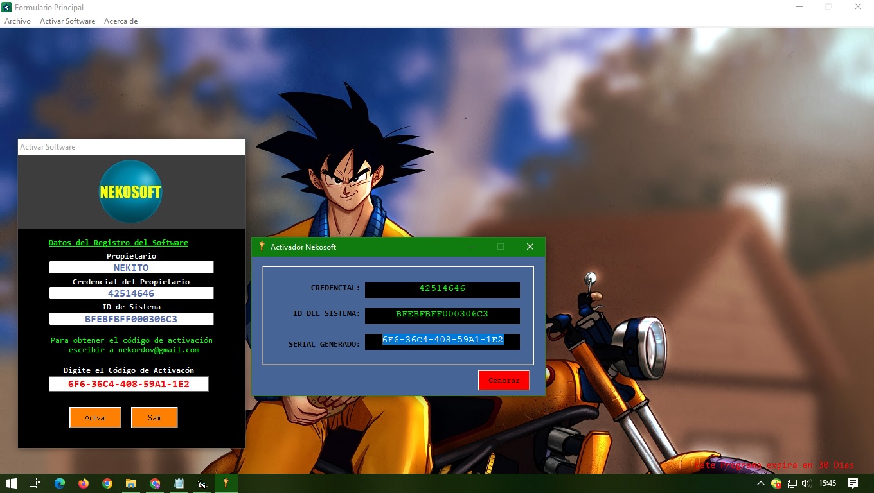Click the Activar button
Screen dimensions: 874x493
96,417
